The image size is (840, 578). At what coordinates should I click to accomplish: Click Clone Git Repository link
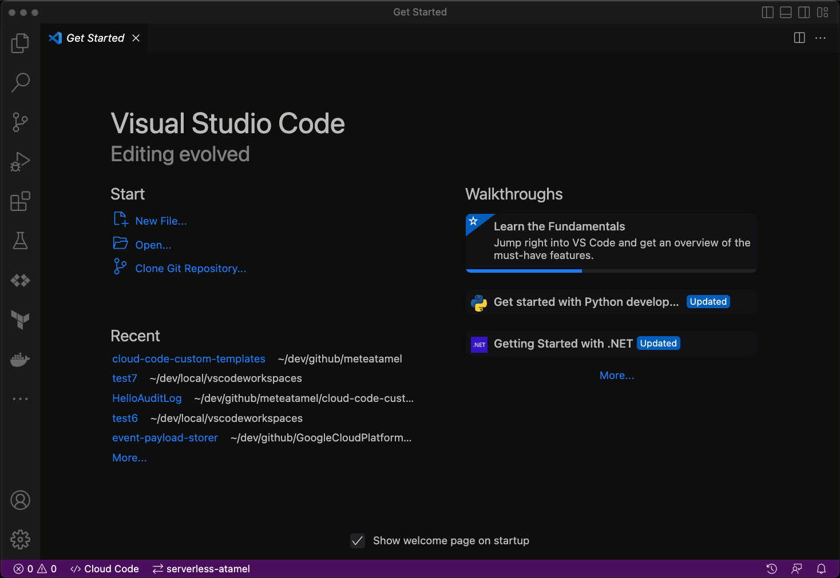point(191,268)
